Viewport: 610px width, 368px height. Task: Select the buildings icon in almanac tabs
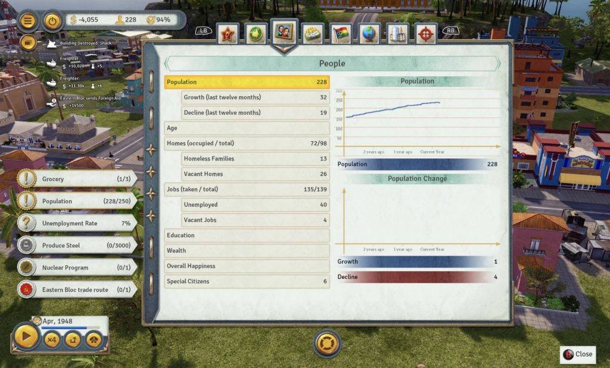[397, 34]
